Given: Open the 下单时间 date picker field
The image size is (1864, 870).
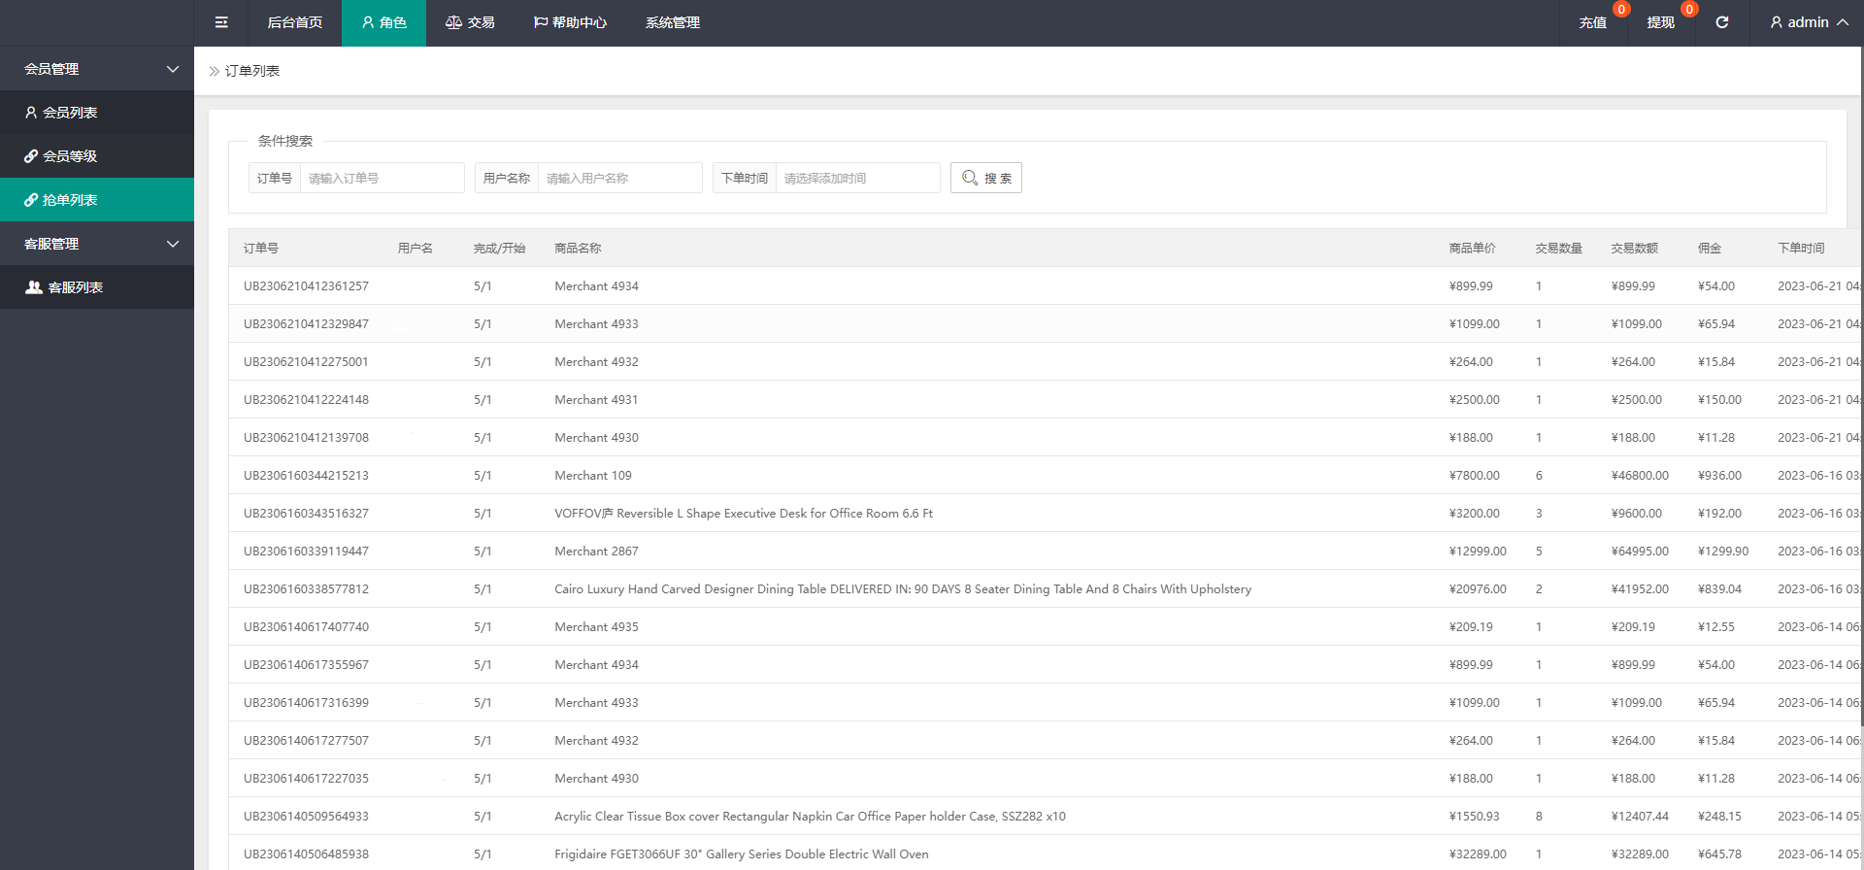Looking at the screenshot, I should [x=857, y=178].
